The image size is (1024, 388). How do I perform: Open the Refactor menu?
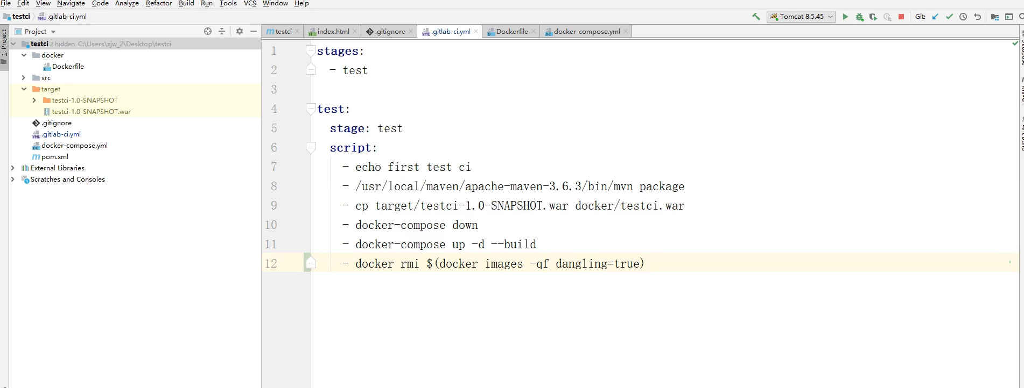159,3
